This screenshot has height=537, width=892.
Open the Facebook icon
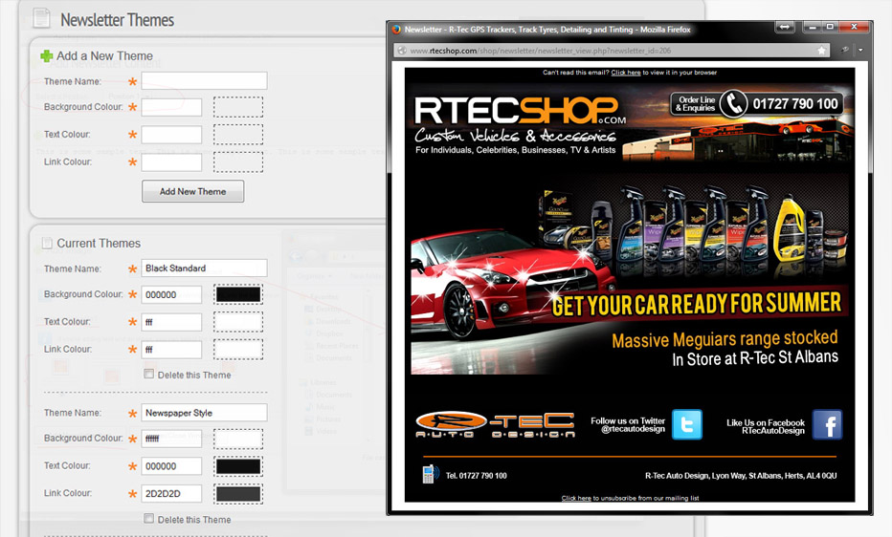pyautogui.click(x=827, y=424)
